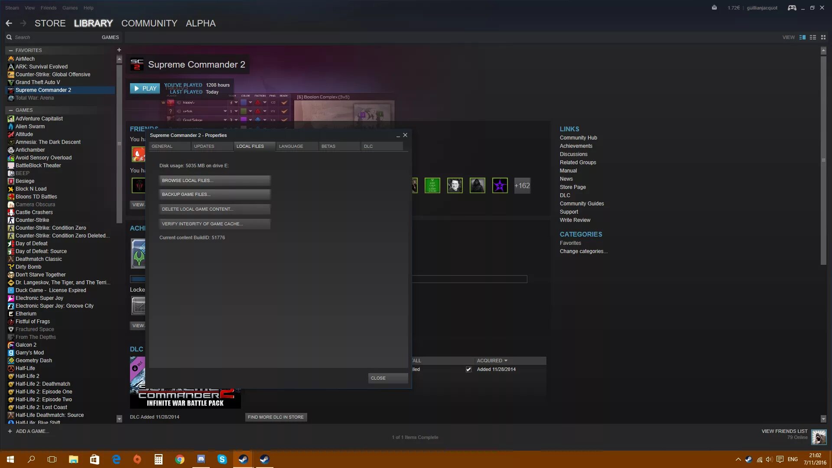Open Steam from the taskbar icon
Screen dimensions: 832x468
pyautogui.click(x=243, y=459)
